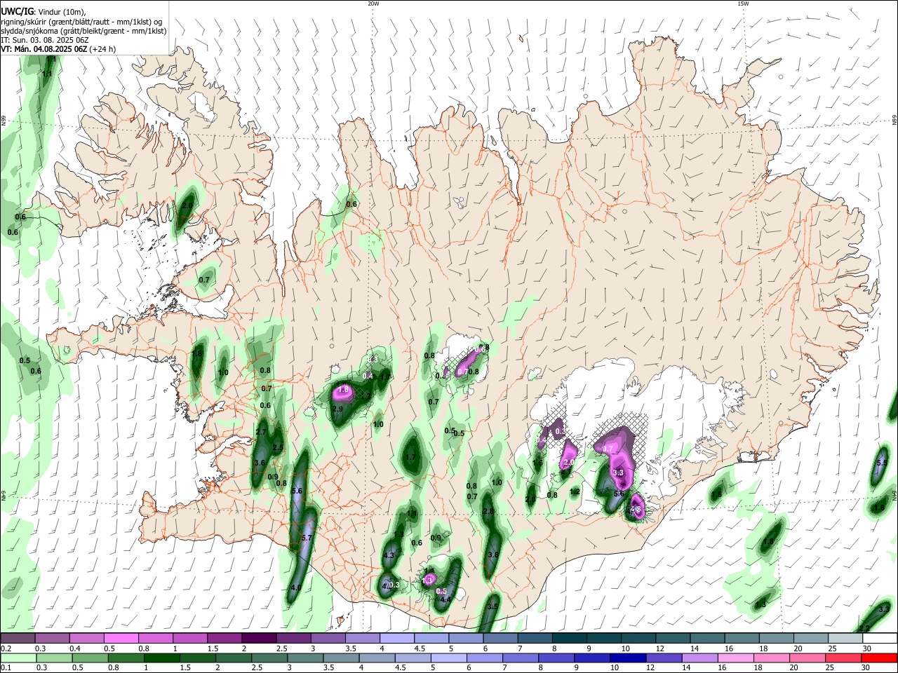Click the 3.8 rainfall value on the map
The height and width of the screenshot is (673, 898).
click(493, 555)
